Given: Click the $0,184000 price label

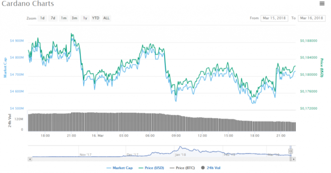Looking at the screenshot, I should click(309, 57).
